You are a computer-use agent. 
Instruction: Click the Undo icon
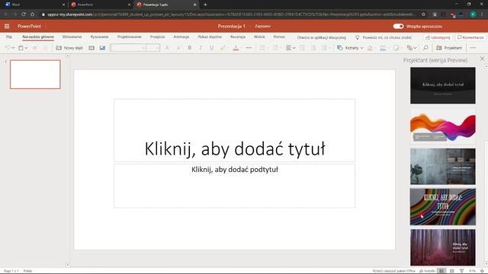pos(8,48)
